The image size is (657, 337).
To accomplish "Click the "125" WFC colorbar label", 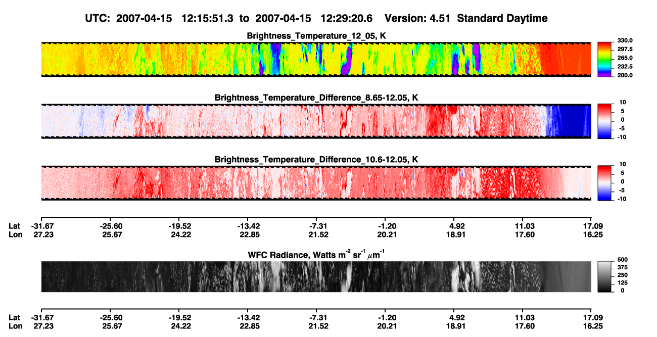I will (623, 283).
